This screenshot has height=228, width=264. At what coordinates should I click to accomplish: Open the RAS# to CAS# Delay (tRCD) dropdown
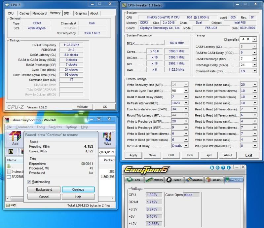click(x=254, y=53)
